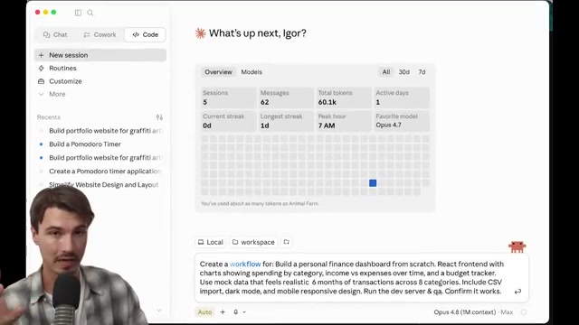Screen dimensions: 579x325
Task: Click the add folder icon beside workspace
Action: [287, 242]
